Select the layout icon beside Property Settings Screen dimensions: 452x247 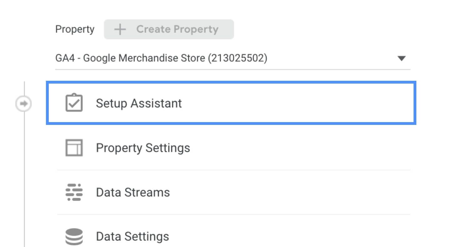point(74,148)
